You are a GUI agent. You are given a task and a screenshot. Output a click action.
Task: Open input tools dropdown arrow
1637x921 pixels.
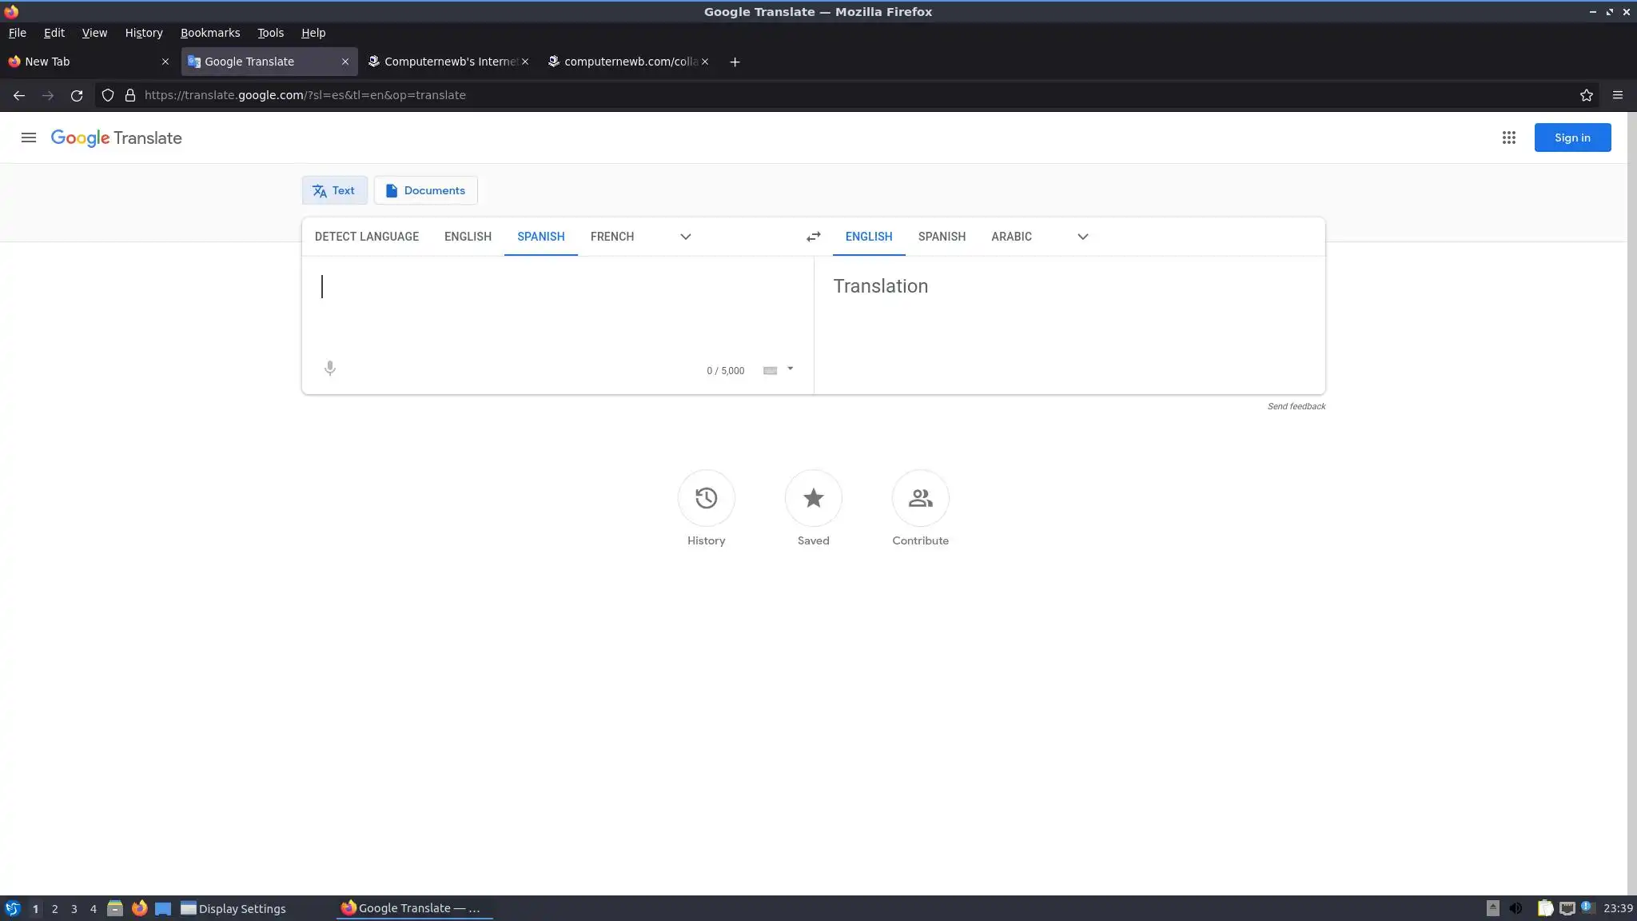pos(790,369)
